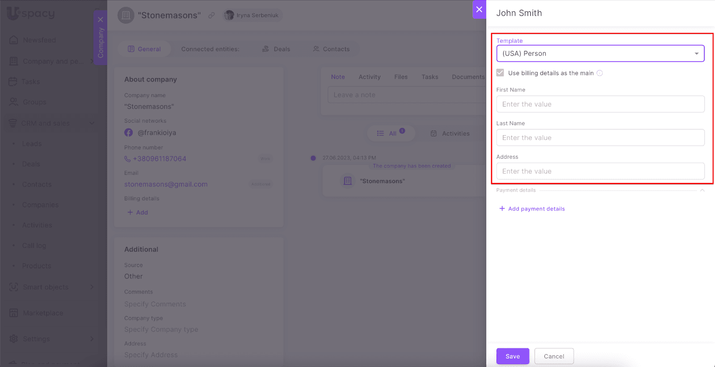Click the Save button
715x367 pixels.
coord(513,356)
